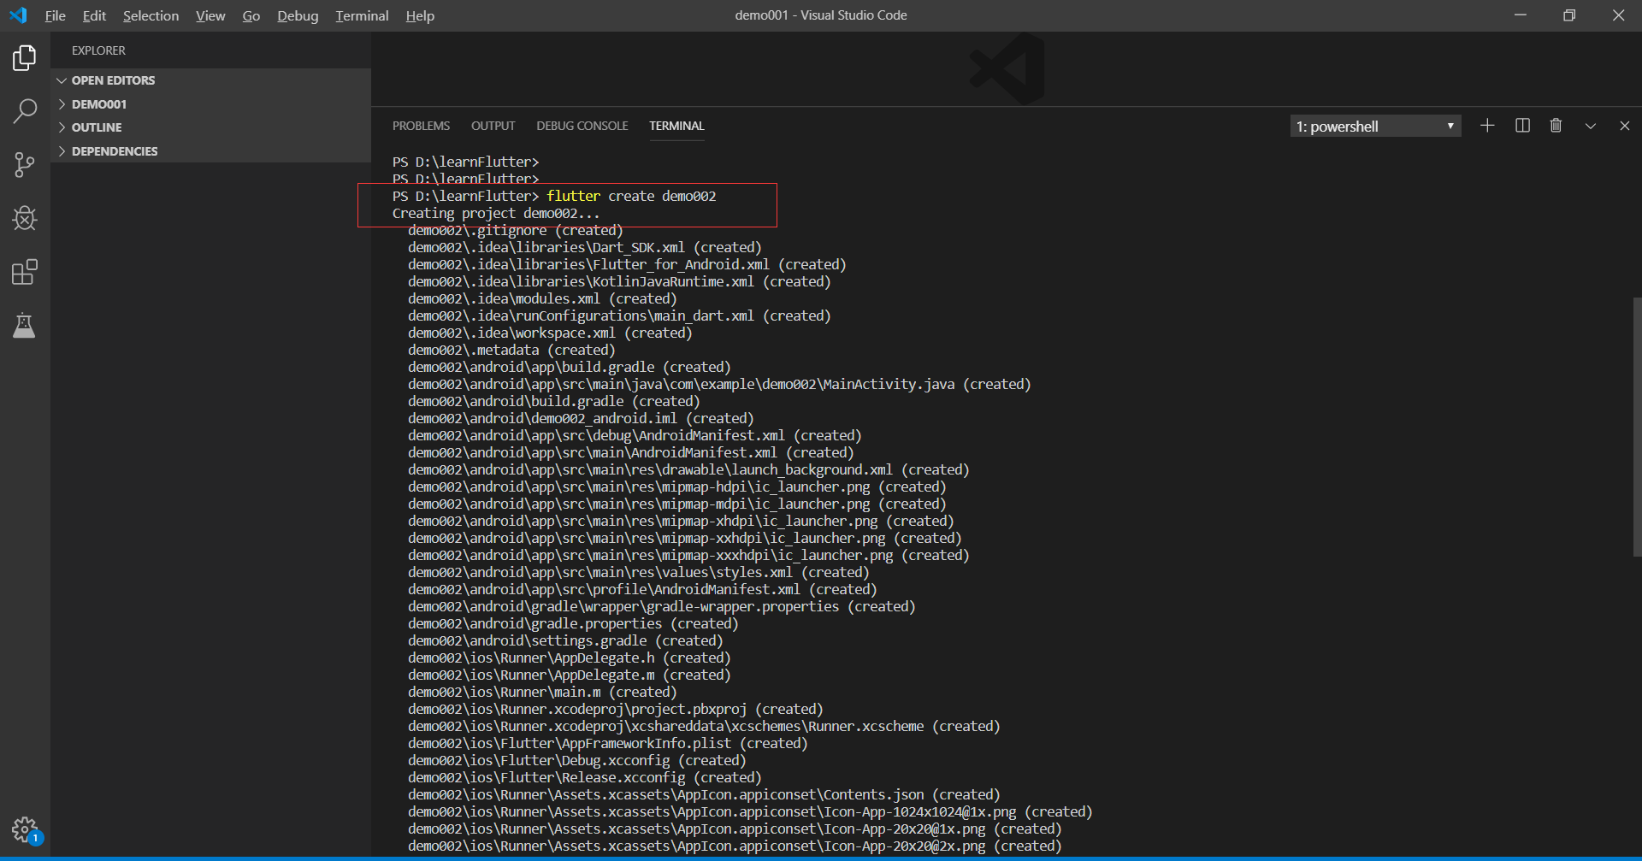1642x861 pixels.
Task: Click the terminal vertical scrollbar thumb
Action: (1637, 428)
